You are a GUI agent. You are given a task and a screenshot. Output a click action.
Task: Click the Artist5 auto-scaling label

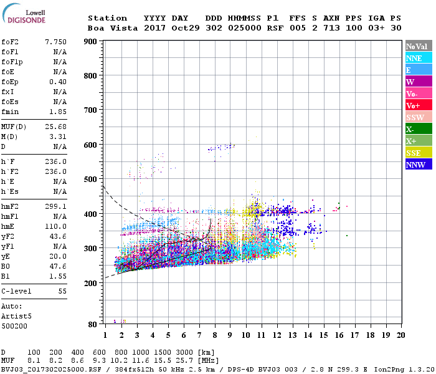[x=16, y=317]
